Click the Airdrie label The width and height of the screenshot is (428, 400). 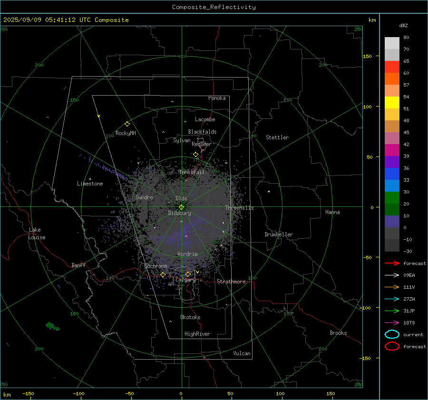pos(187,254)
